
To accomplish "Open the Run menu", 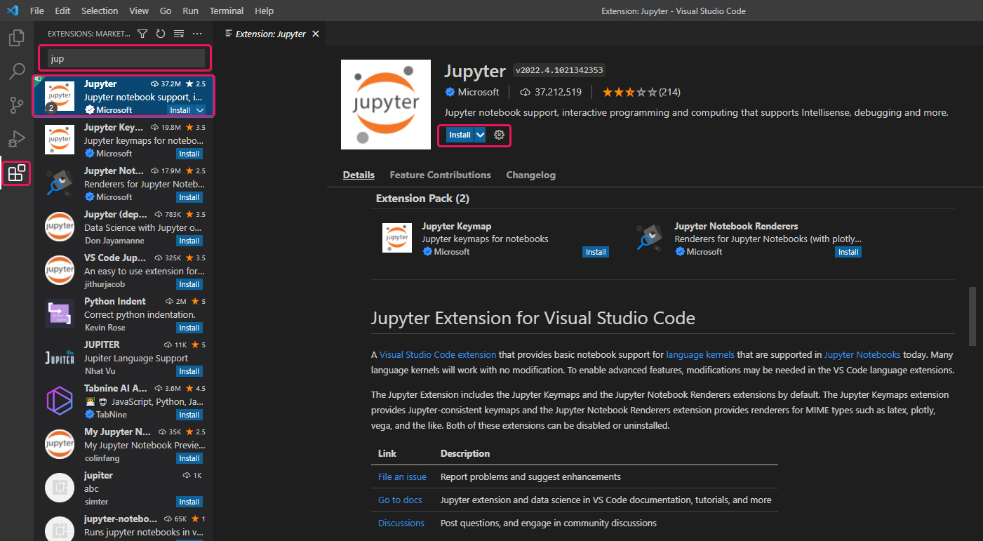I will [x=190, y=11].
